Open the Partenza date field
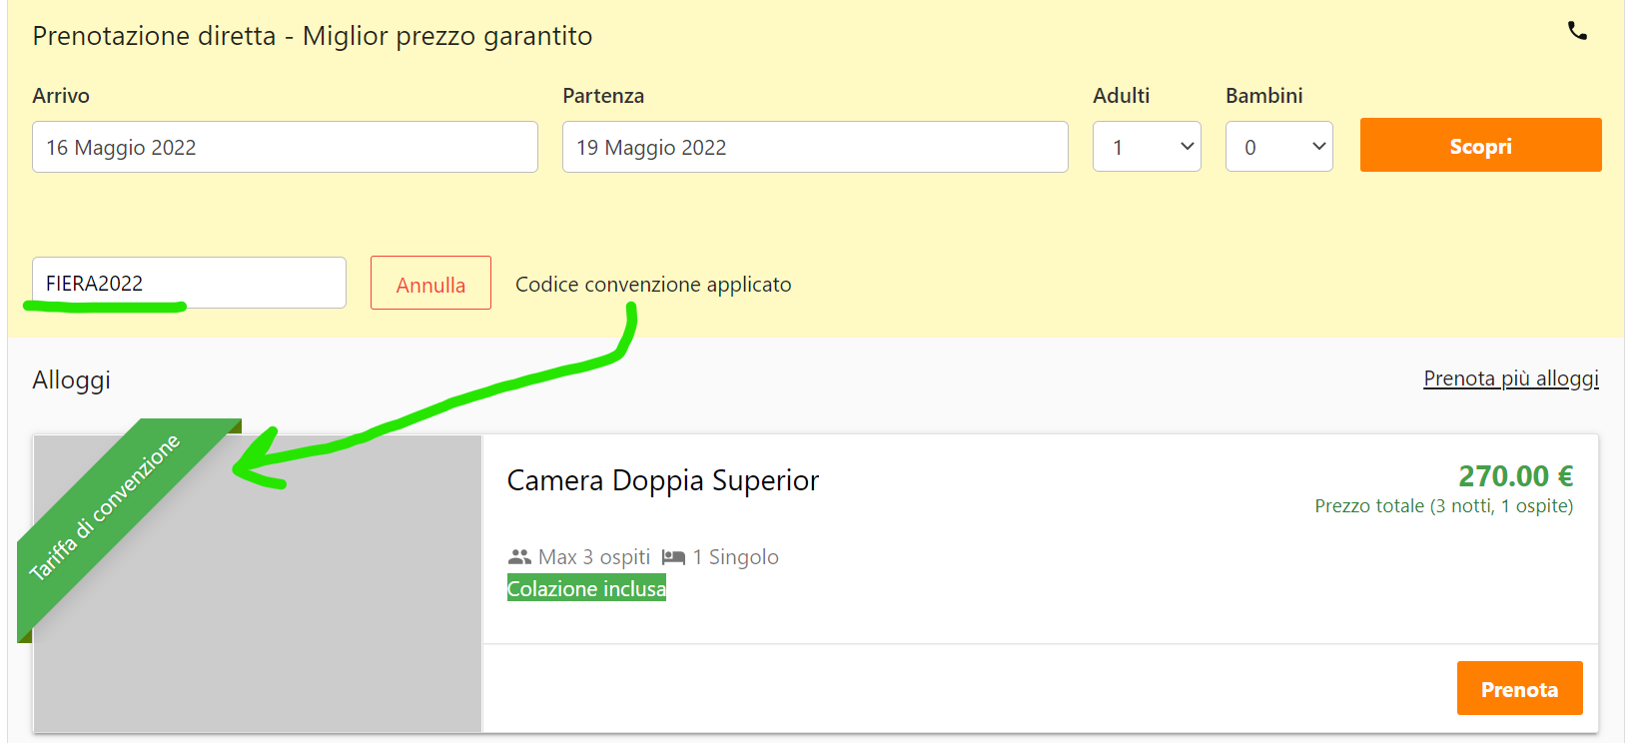1637x743 pixels. [814, 147]
